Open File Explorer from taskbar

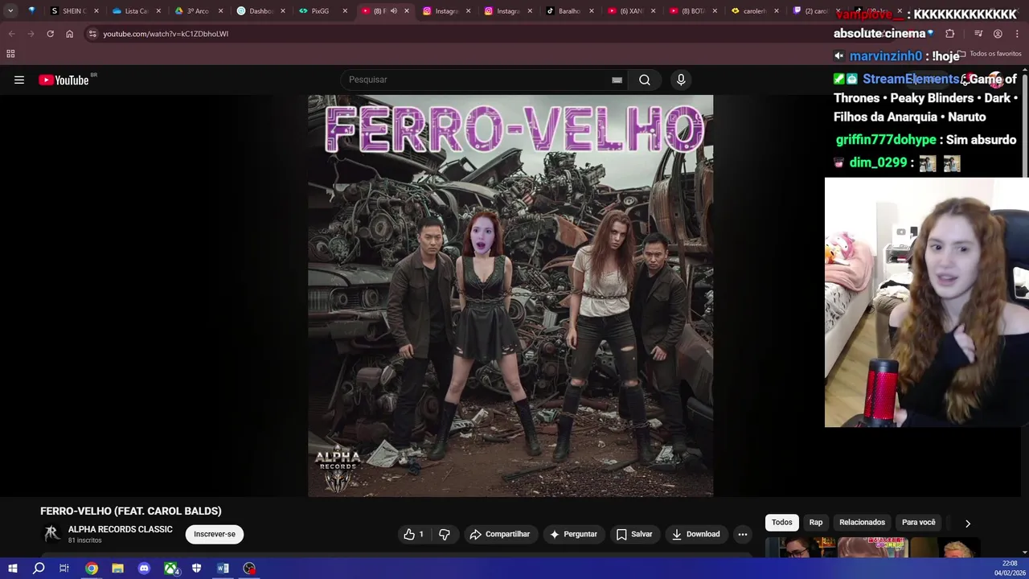click(x=117, y=569)
